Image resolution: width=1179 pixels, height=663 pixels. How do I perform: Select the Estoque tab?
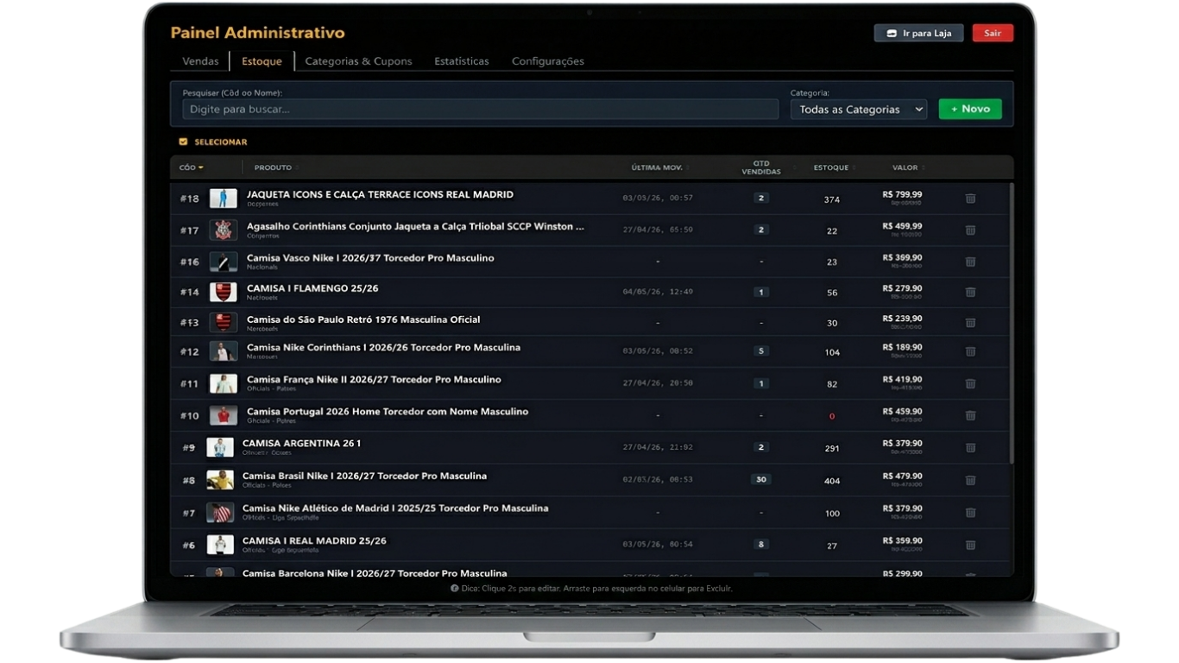pyautogui.click(x=262, y=61)
